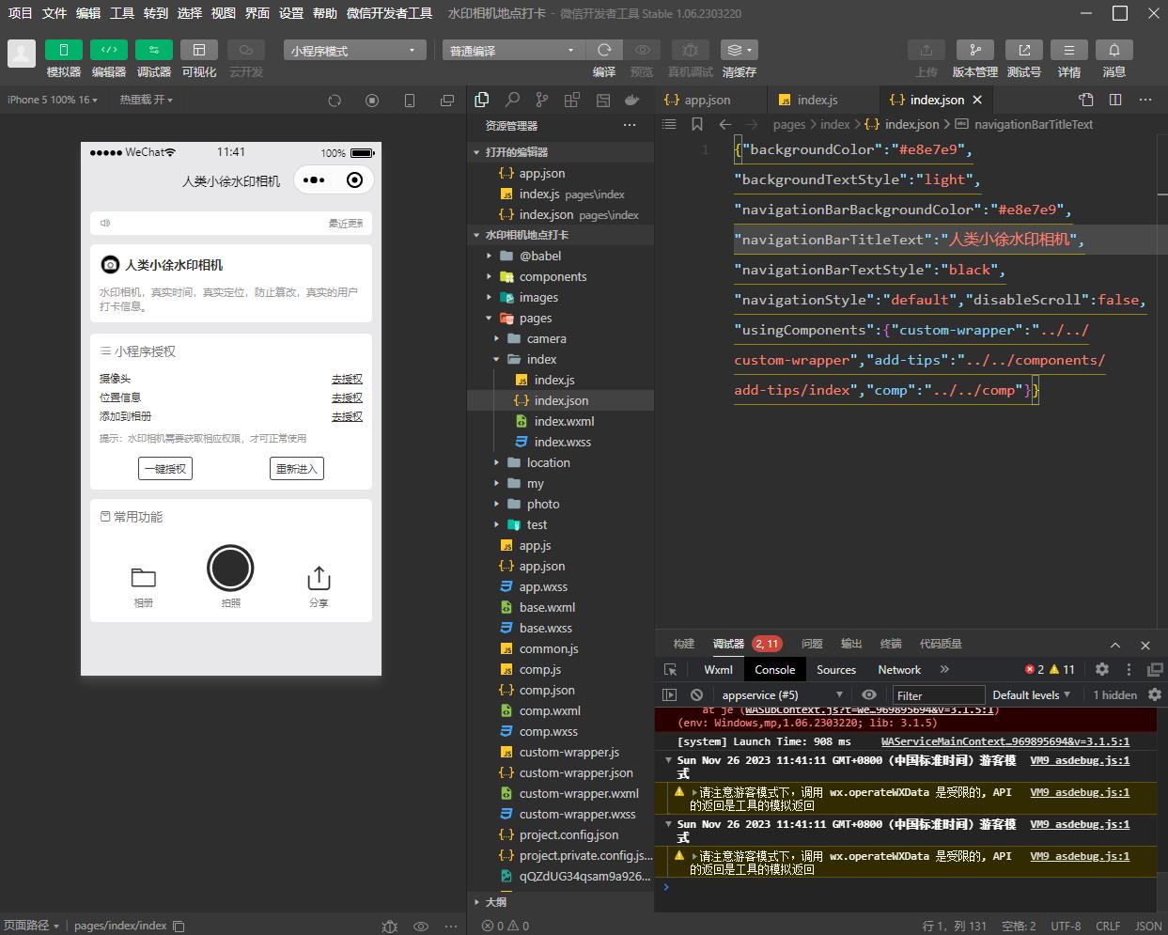Open version management (版本管理)
1168x935 pixels.
click(974, 50)
